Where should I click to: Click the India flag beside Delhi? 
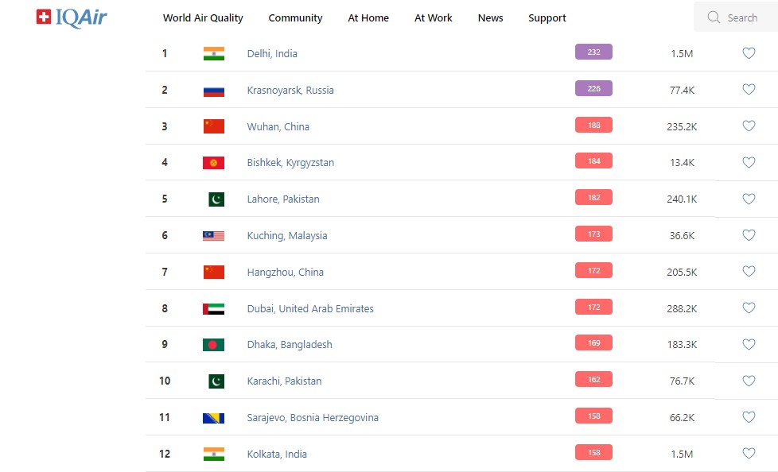(213, 53)
